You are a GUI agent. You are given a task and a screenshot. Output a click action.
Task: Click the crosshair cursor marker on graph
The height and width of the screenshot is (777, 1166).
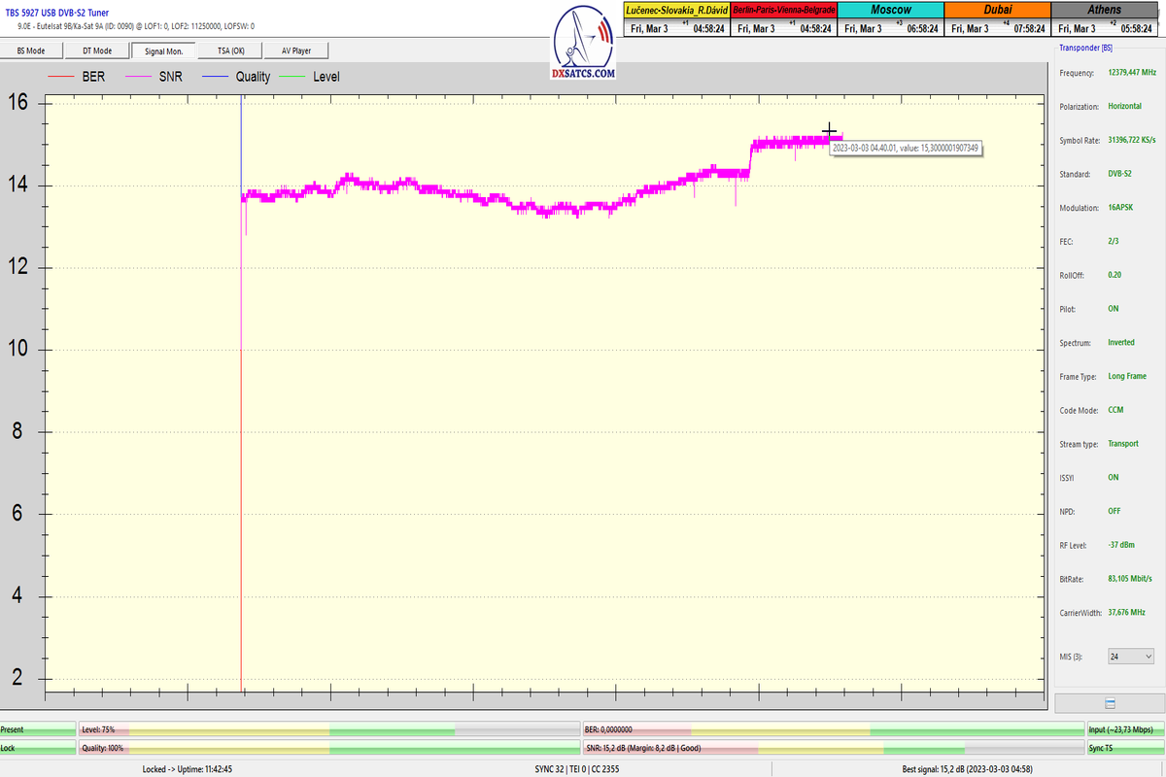[829, 131]
